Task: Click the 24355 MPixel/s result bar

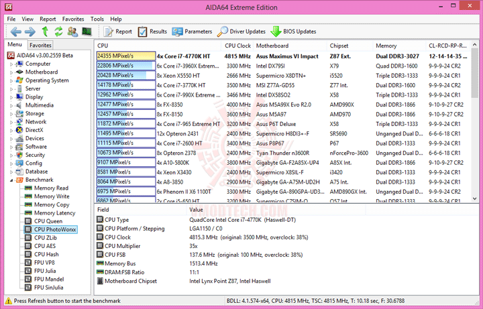Action: pyautogui.click(x=126, y=56)
